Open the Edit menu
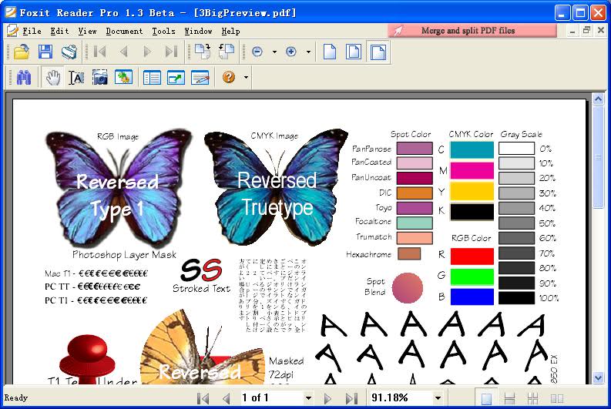Screen dimensions: 611x409 click(x=59, y=31)
